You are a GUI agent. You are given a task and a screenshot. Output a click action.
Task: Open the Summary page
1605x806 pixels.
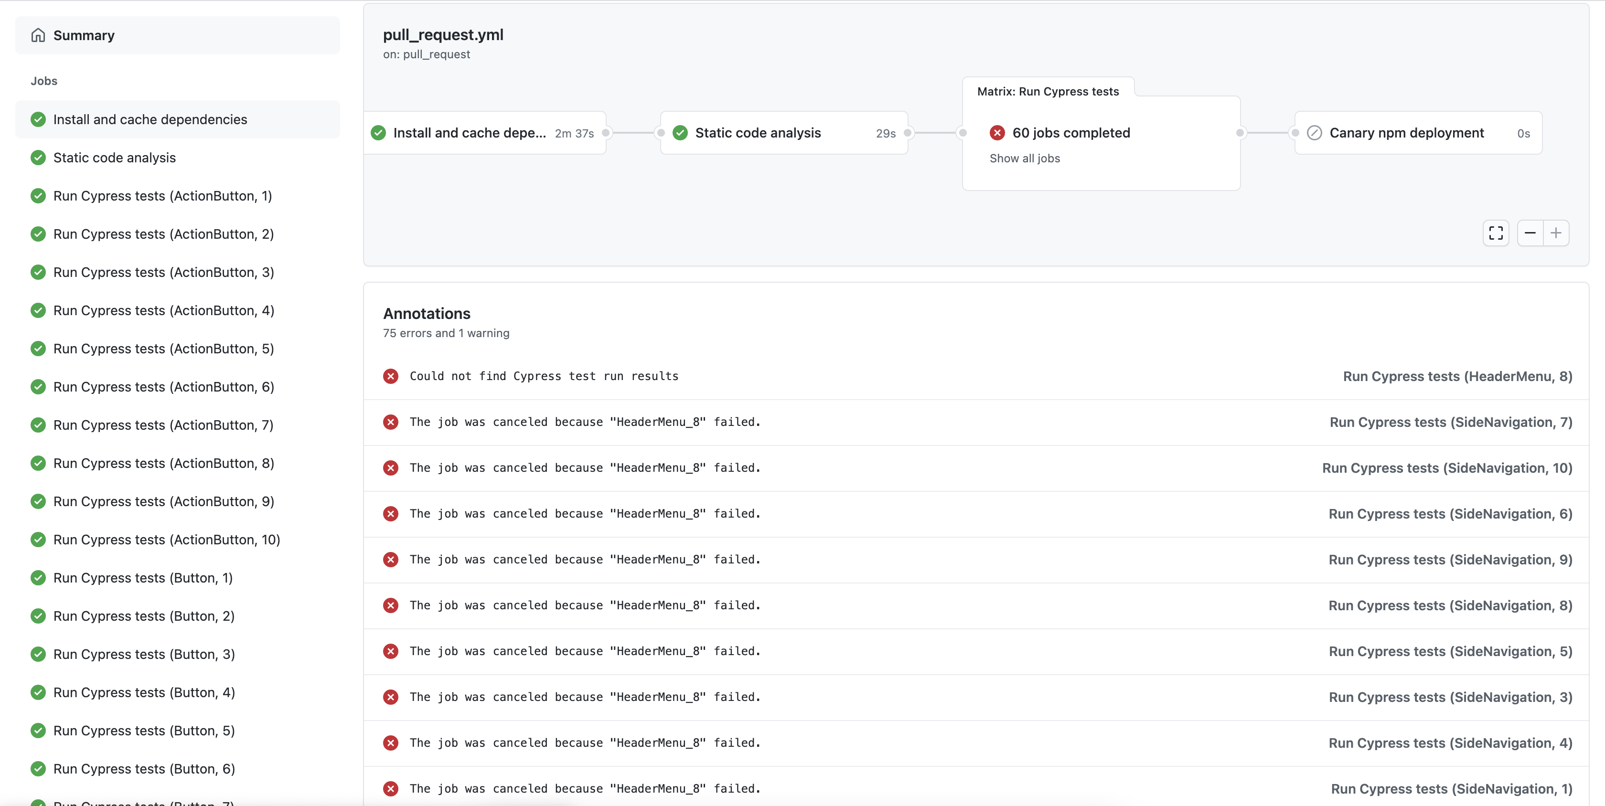coord(178,35)
